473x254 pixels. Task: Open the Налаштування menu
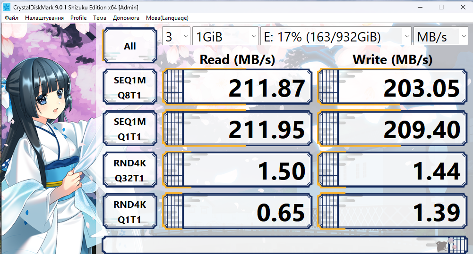tap(44, 18)
